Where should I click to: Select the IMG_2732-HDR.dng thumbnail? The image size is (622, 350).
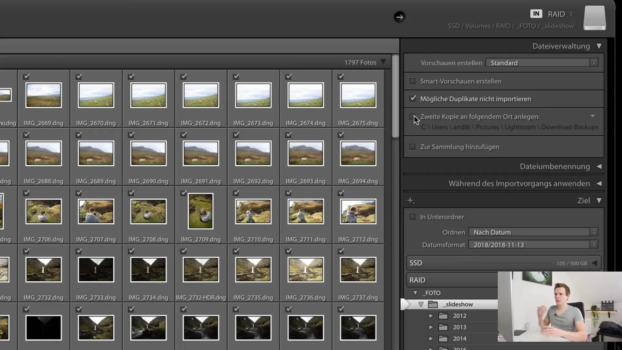201,270
